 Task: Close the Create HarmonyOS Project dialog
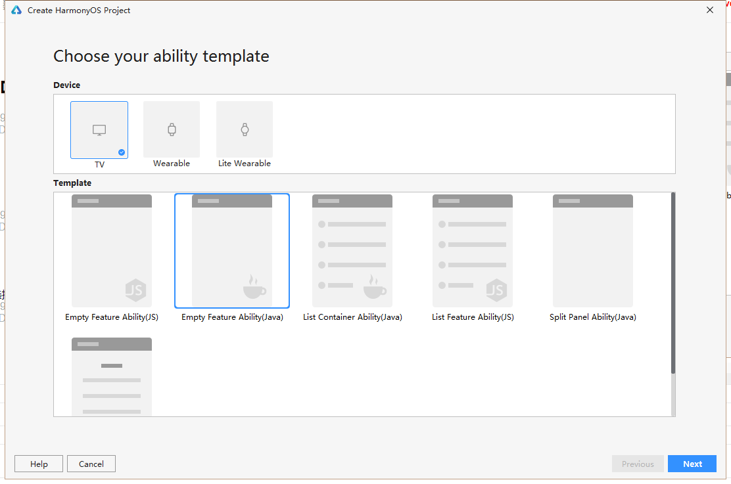tap(709, 10)
